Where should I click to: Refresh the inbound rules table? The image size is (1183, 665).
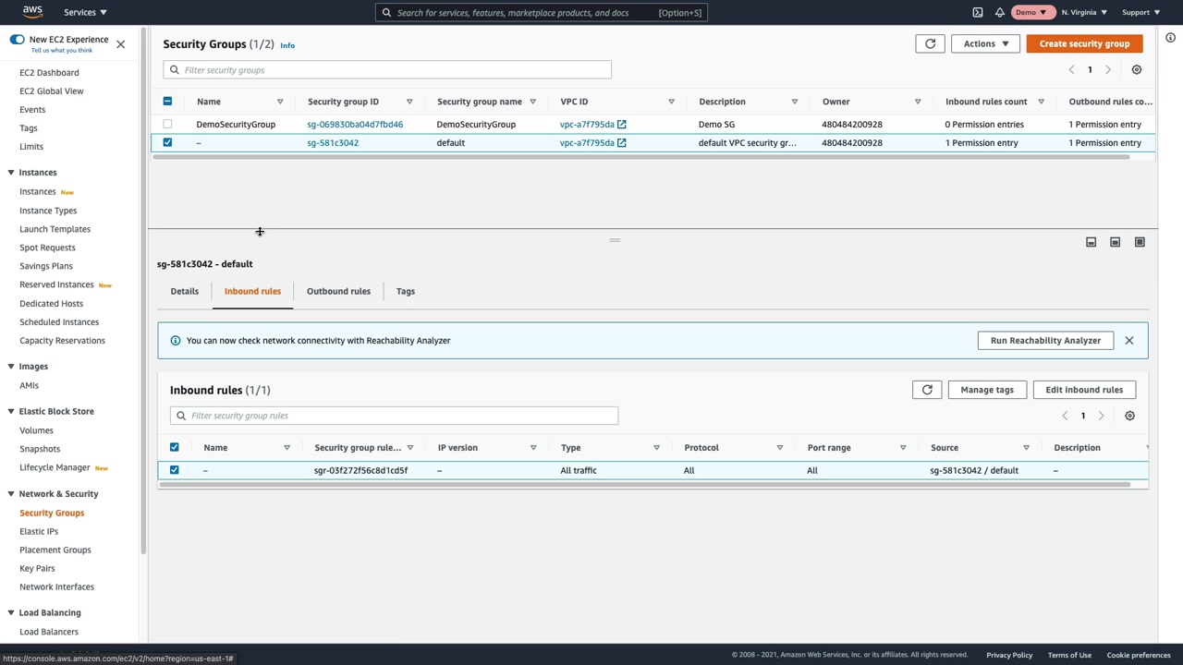pyautogui.click(x=927, y=390)
